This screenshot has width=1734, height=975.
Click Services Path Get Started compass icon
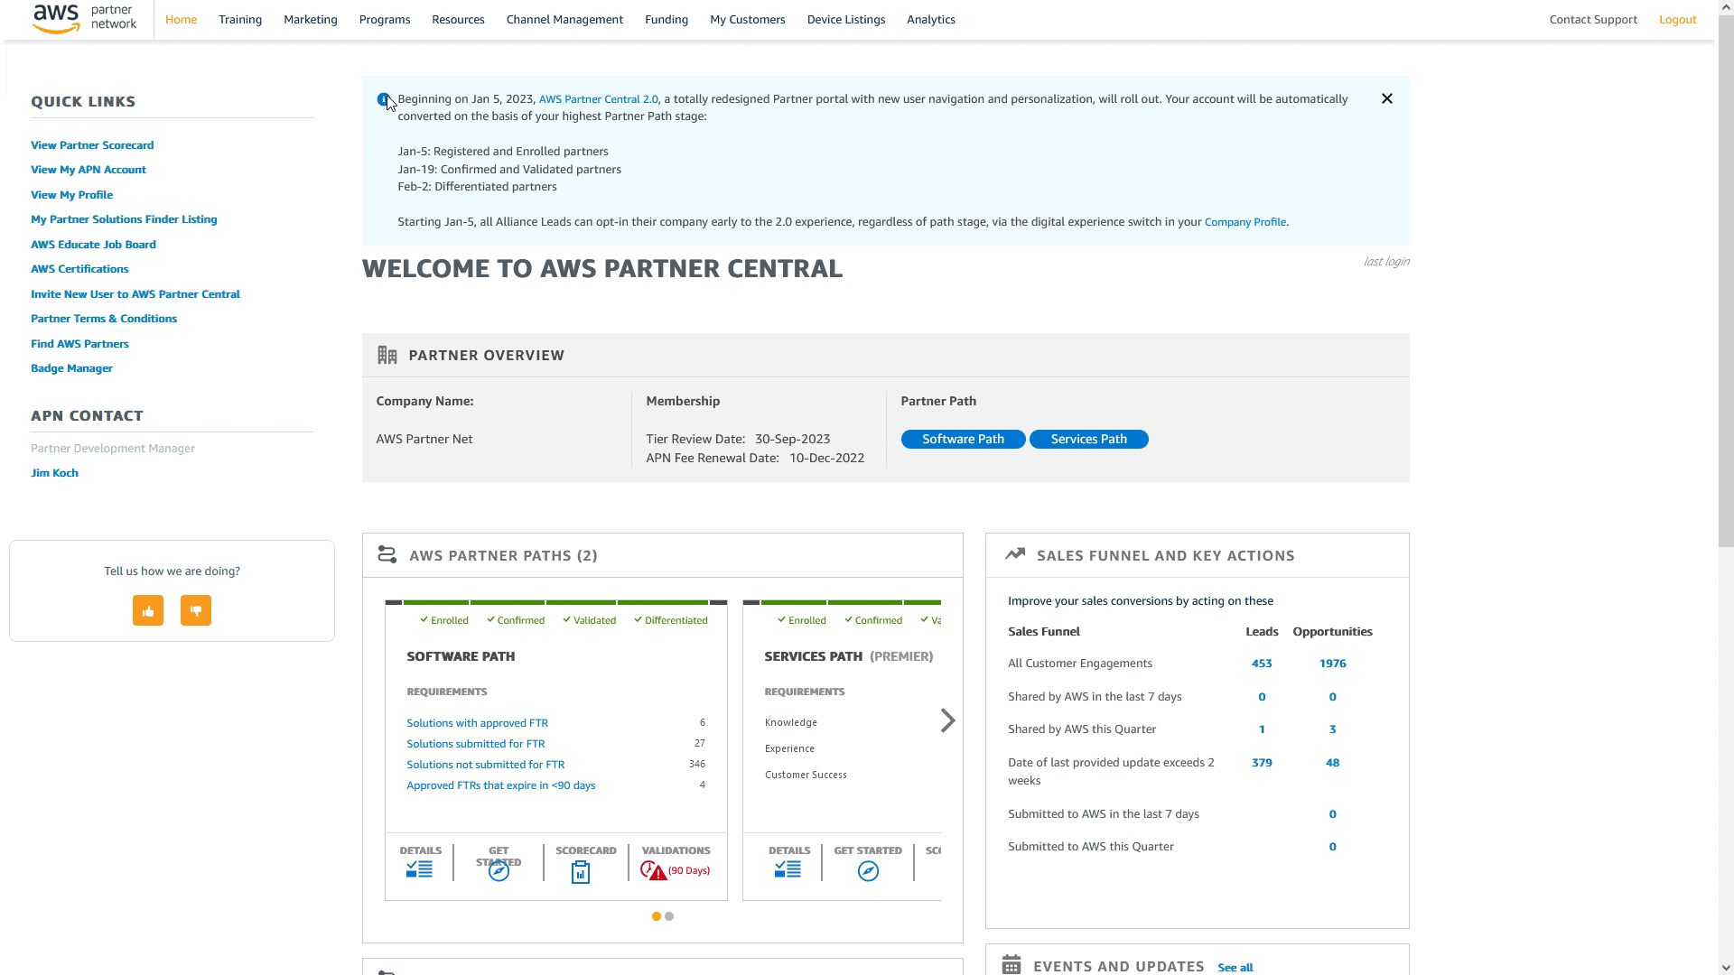pos(868,871)
